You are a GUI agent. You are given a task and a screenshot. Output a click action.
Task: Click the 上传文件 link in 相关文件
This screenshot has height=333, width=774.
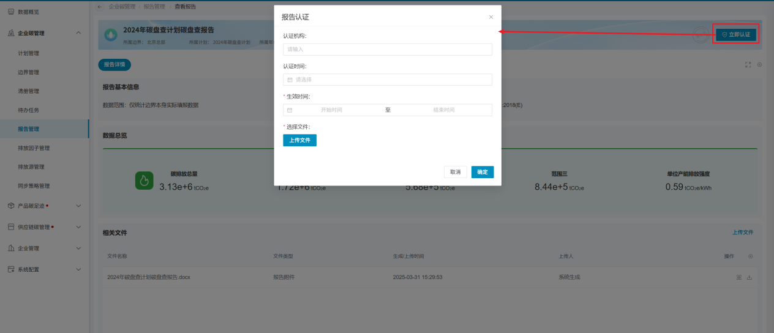tap(743, 233)
